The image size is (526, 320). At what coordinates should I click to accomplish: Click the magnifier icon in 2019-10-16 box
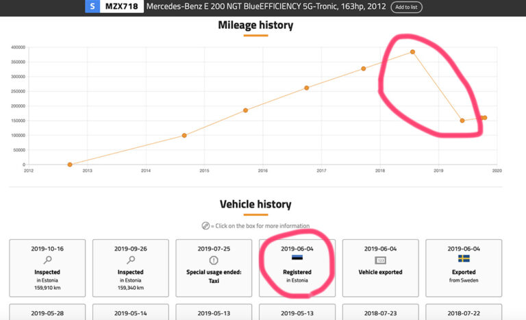47,260
